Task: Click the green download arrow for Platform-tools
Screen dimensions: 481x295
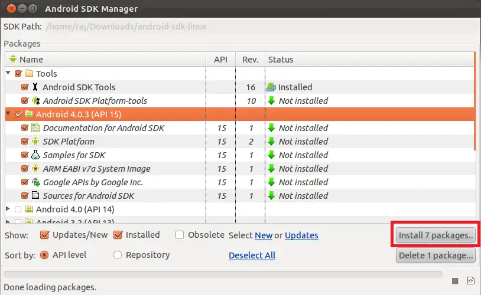Action: pos(271,100)
